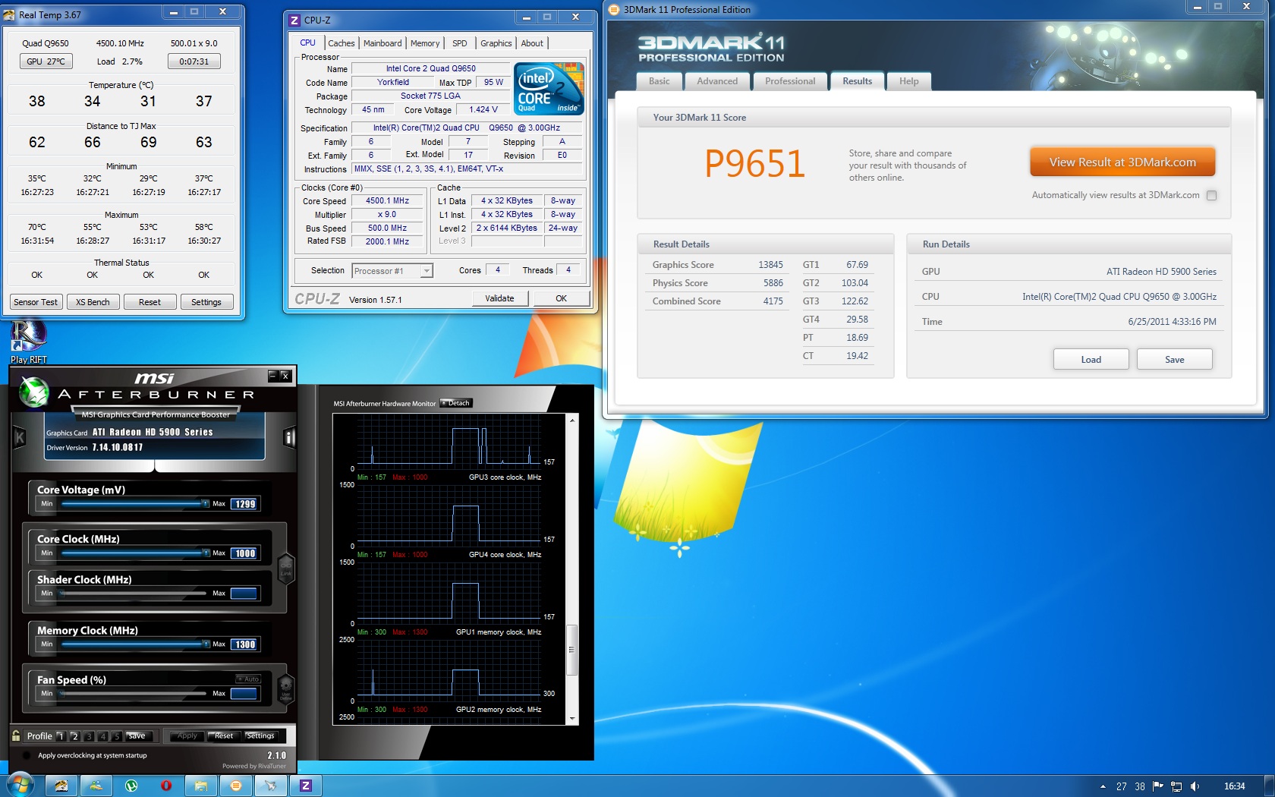The height and width of the screenshot is (797, 1275).
Task: Select Afterburner profile slot 2
Action: [74, 736]
